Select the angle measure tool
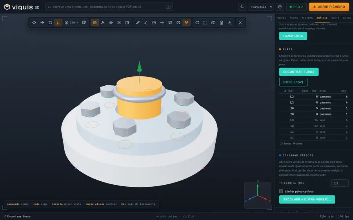Screen dimensions: 353x220 (x=146, y=22)
